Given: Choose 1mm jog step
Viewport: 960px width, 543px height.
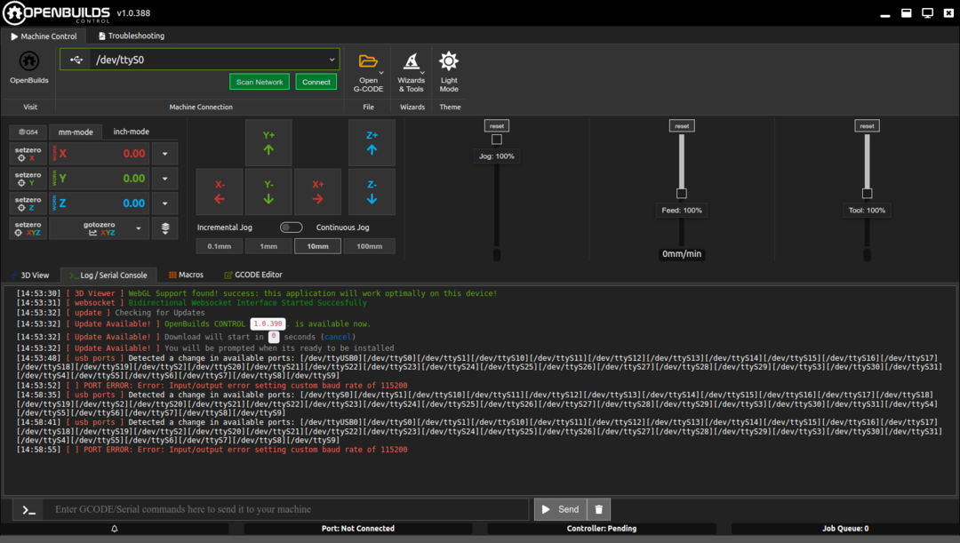Looking at the screenshot, I should tap(268, 246).
